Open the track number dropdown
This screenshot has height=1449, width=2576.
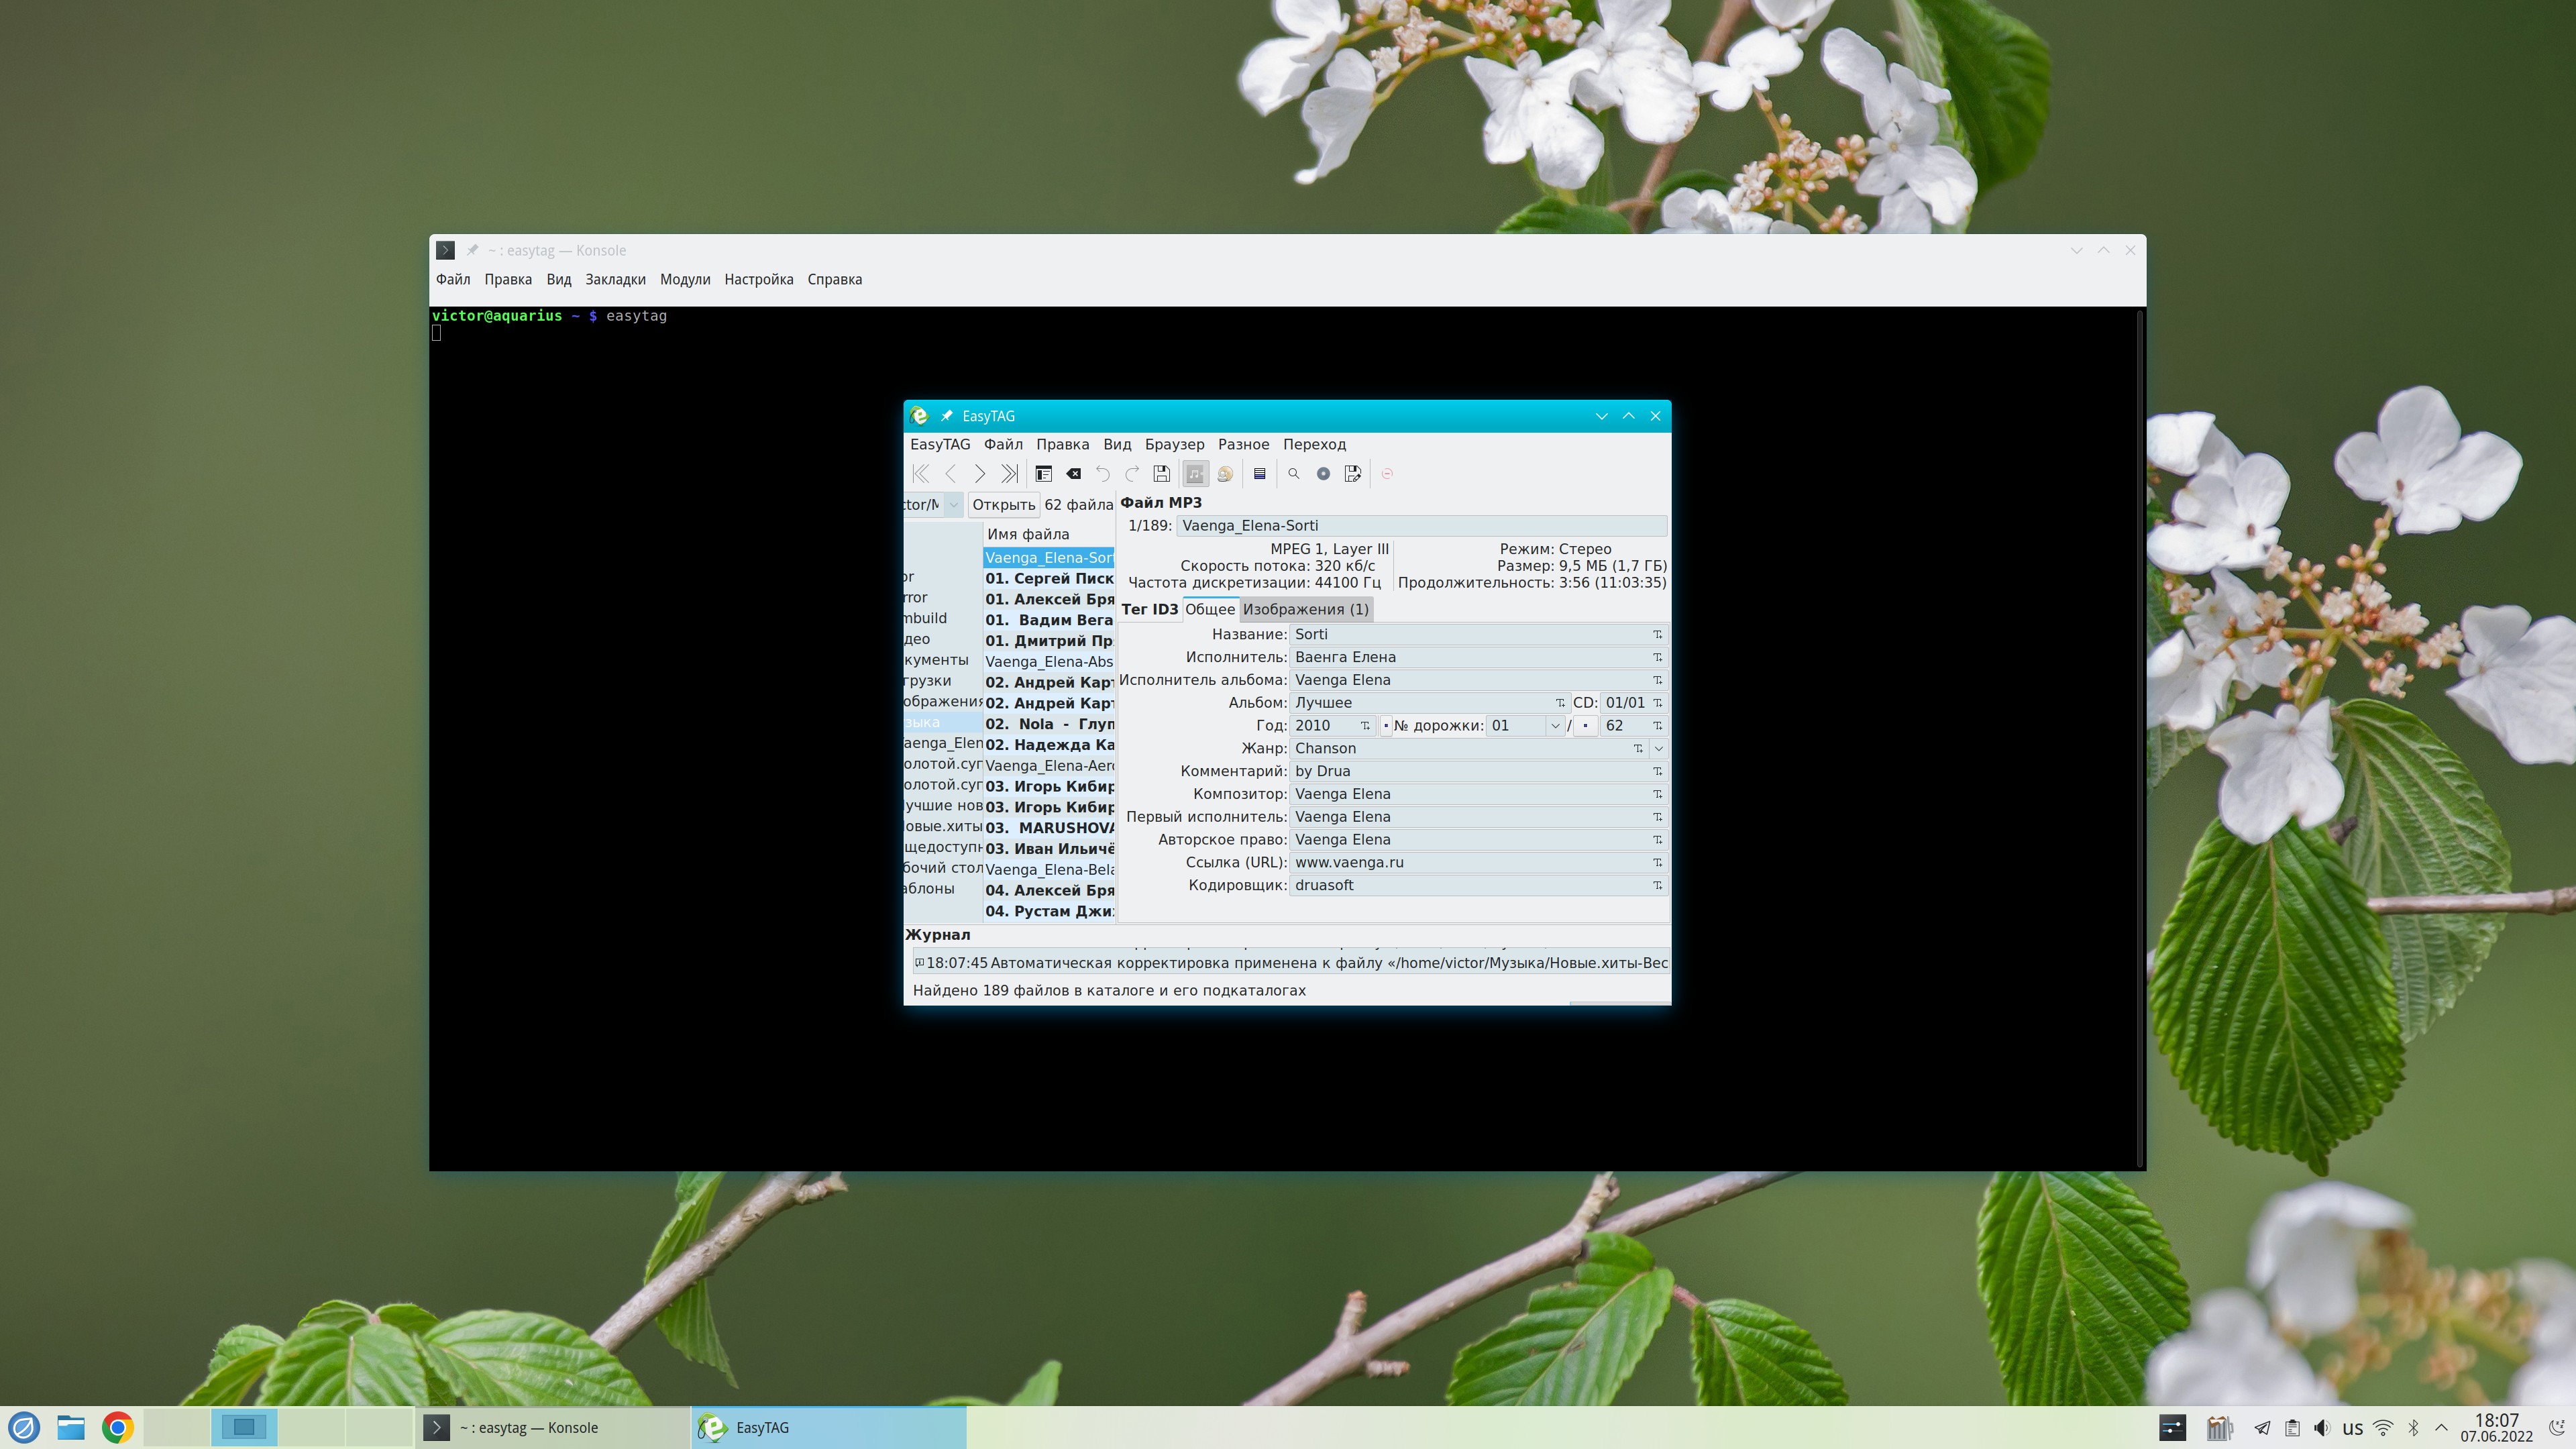click(x=1554, y=726)
